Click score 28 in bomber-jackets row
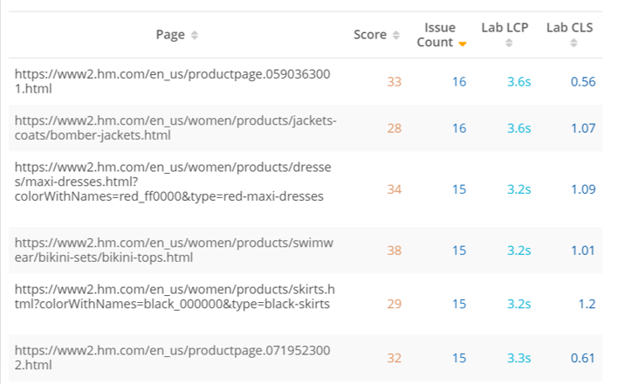This screenshot has width=618, height=384. (x=395, y=128)
